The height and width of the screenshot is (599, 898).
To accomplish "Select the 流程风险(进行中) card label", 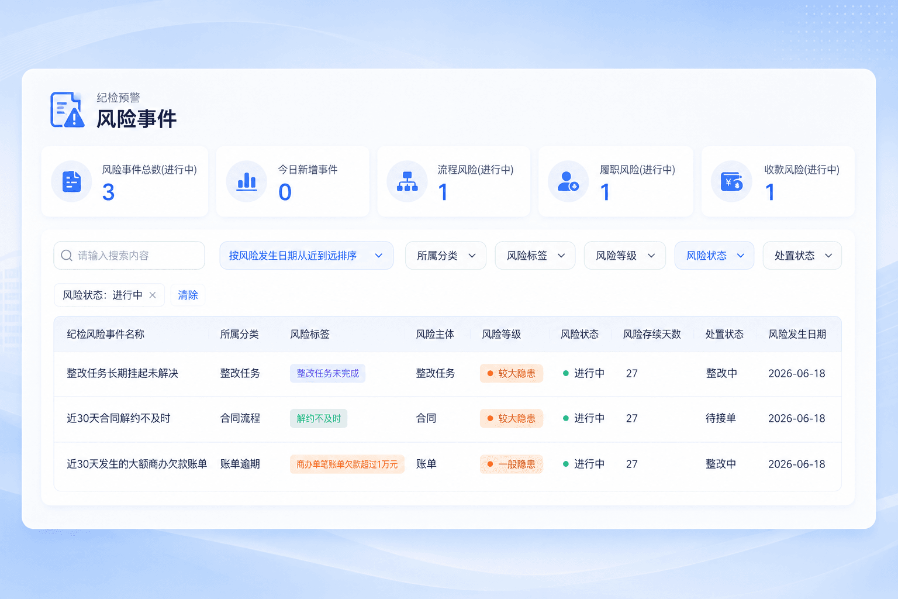I will click(x=475, y=170).
